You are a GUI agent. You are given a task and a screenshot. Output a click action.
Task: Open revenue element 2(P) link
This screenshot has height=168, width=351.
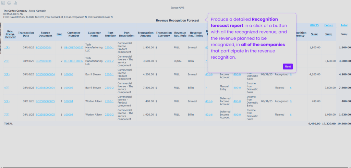pos(7,61)
